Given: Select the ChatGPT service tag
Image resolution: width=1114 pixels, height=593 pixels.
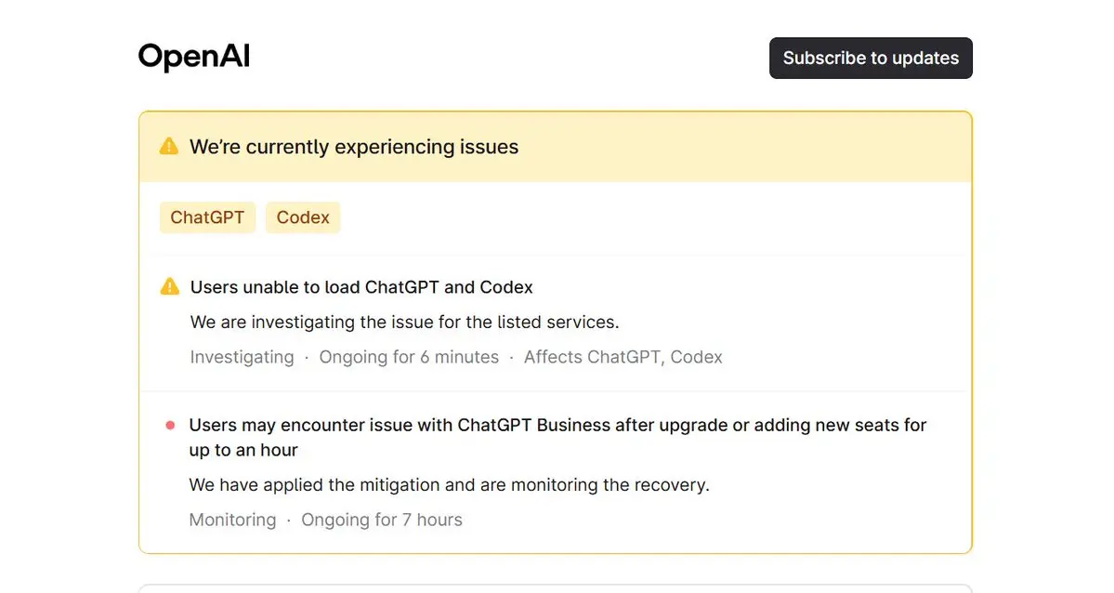Looking at the screenshot, I should coord(207,217).
